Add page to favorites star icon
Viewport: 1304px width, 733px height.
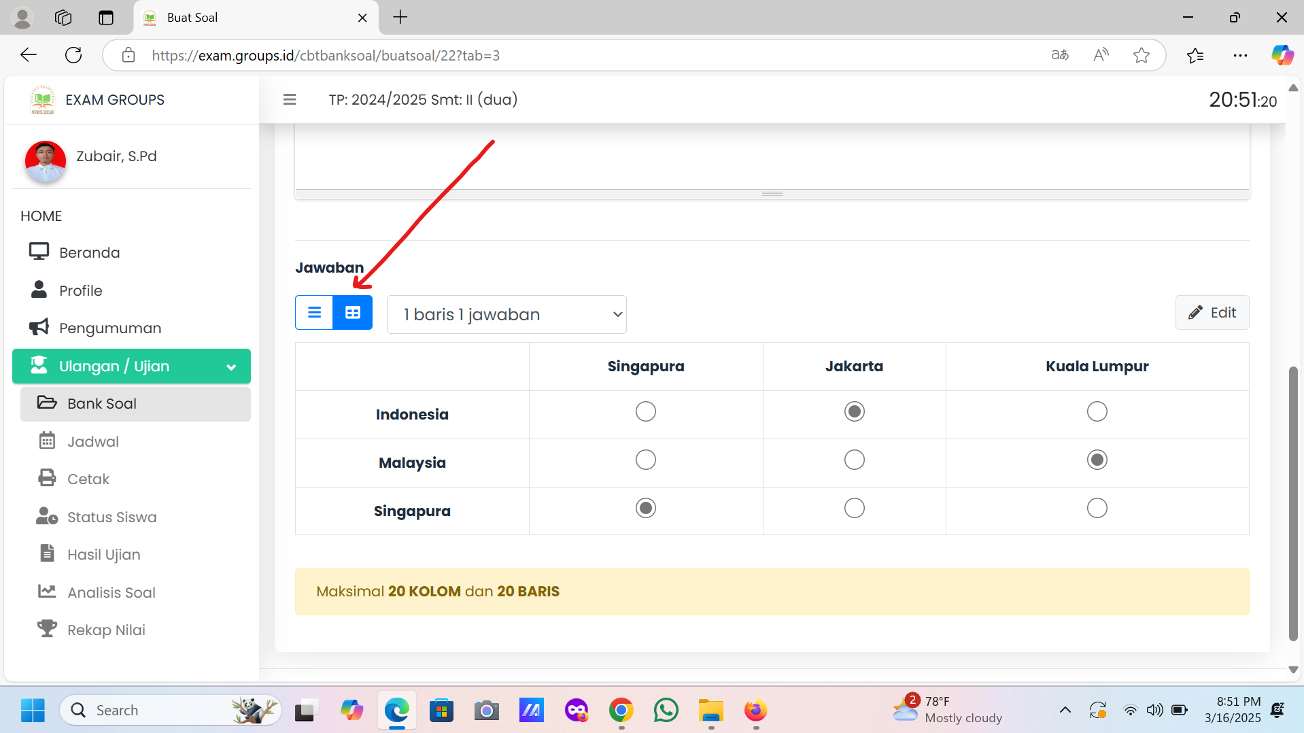click(x=1141, y=56)
